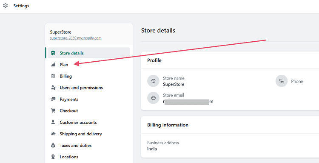
Task: Open the Plan settings section
Action: pos(89,65)
